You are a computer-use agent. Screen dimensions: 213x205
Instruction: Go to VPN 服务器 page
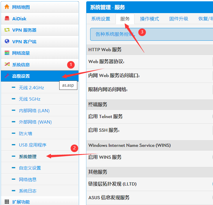(x=40, y=30)
